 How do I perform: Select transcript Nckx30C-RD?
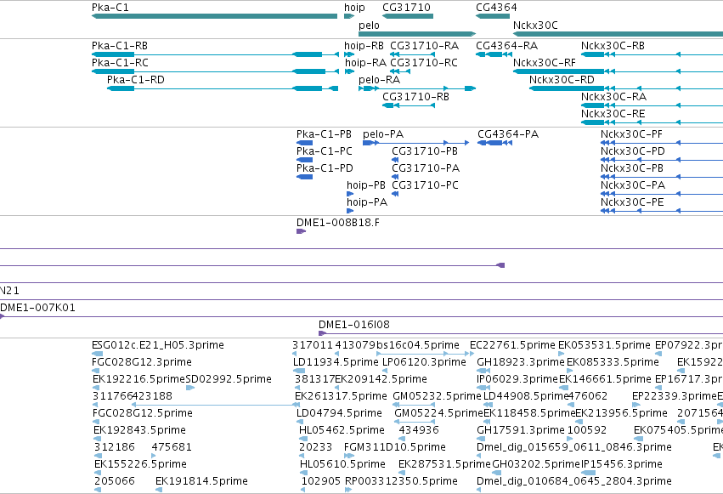pos(562,80)
